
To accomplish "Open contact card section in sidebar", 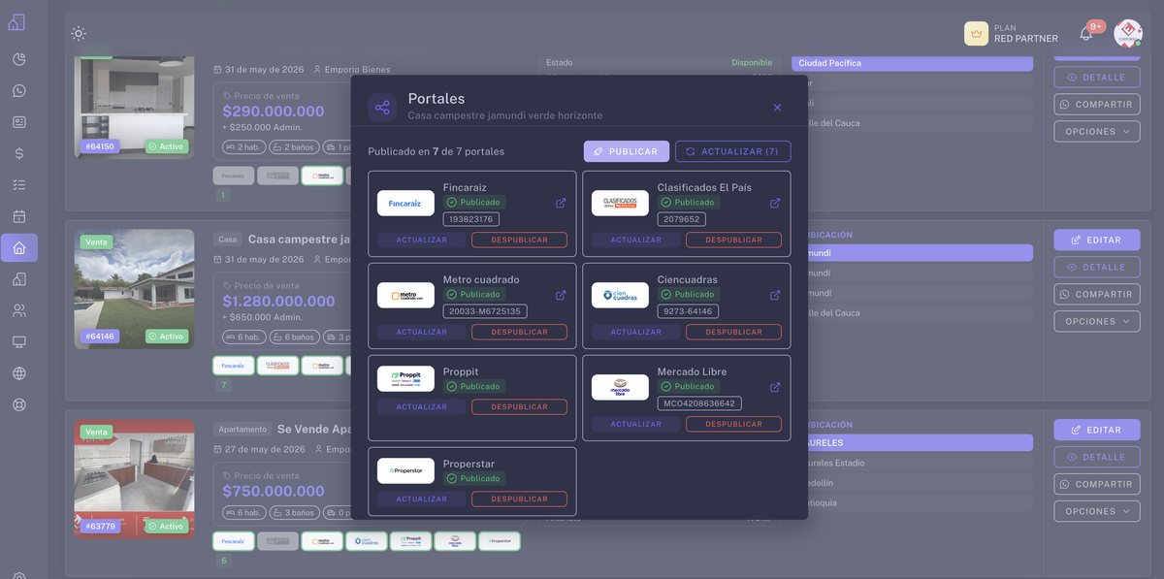I will [x=19, y=122].
